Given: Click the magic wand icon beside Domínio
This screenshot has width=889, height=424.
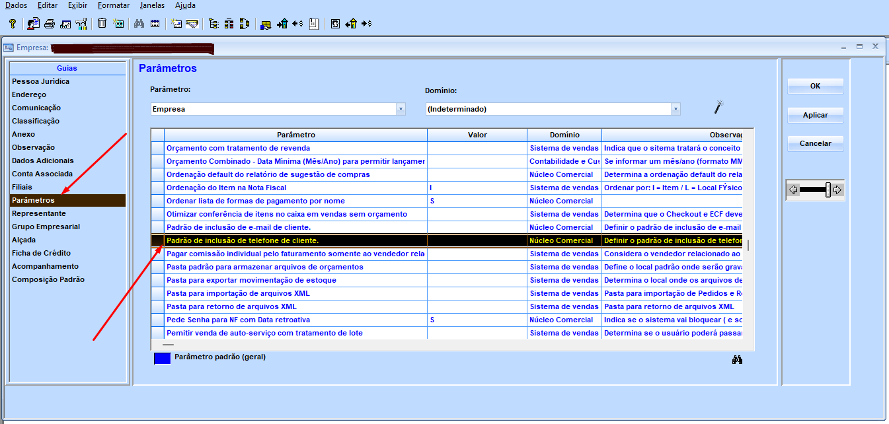Looking at the screenshot, I should click(719, 107).
